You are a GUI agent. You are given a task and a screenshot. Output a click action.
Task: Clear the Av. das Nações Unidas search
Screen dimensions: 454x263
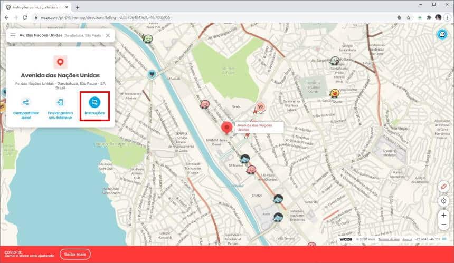coord(108,35)
